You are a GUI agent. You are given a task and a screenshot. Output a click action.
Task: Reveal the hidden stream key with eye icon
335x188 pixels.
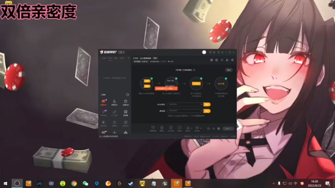pyautogui.click(x=201, y=111)
